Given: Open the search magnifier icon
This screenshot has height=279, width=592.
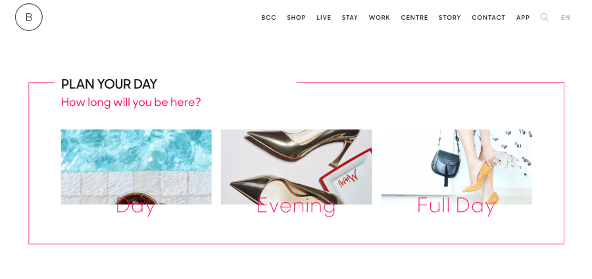Looking at the screenshot, I should (544, 17).
